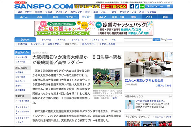Switch to the サッカー navigation tab

click(70, 17)
